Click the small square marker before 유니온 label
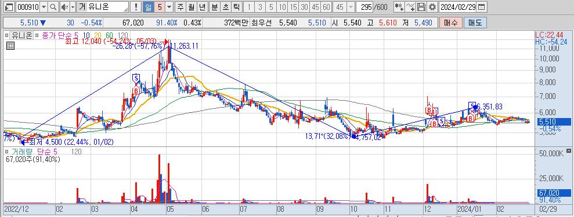The height and width of the screenshot is (217, 574). pyautogui.click(x=6, y=35)
